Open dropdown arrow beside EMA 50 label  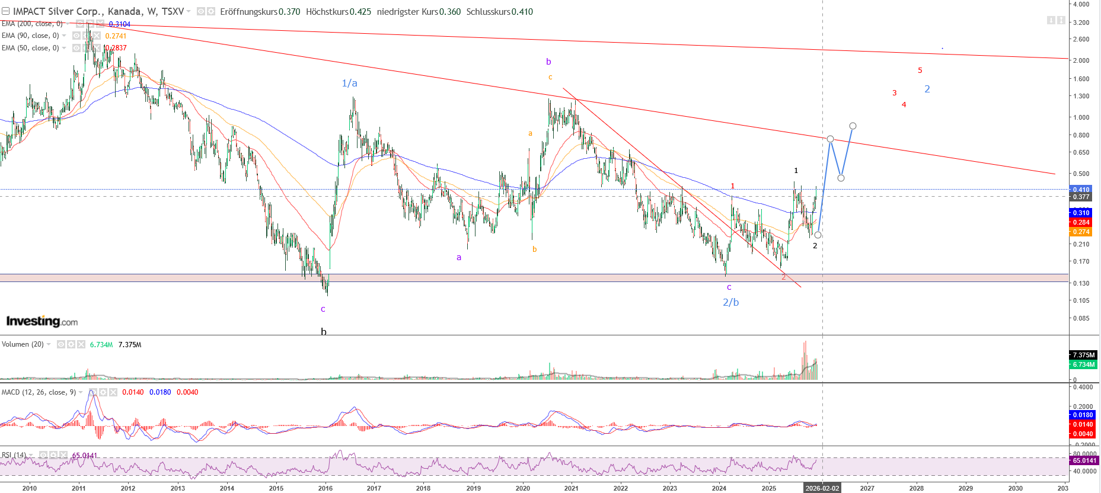[64, 48]
